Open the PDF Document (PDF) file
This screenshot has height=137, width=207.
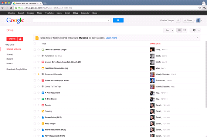55,136
